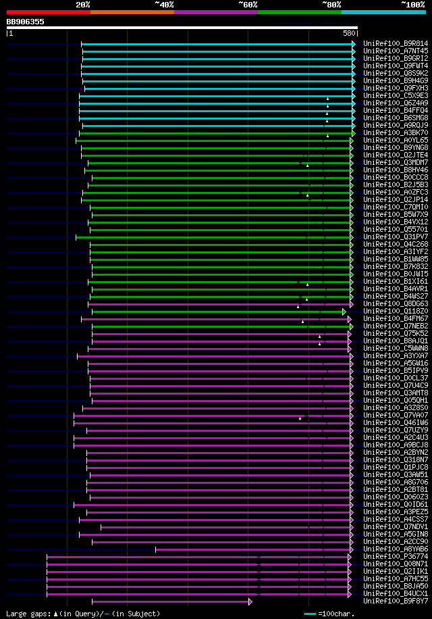Screen dimensions: 432x619
Task: Click the UniRef100_B2J5B3 label
Action: [x=396, y=184]
